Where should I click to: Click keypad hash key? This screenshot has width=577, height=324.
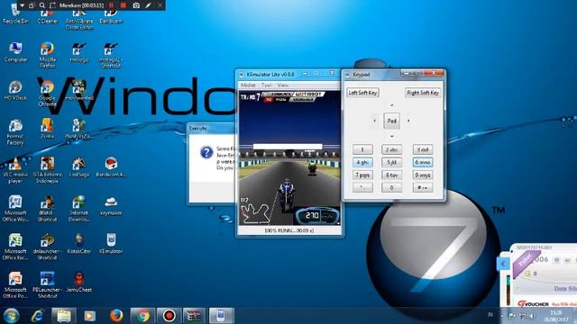[x=423, y=188]
